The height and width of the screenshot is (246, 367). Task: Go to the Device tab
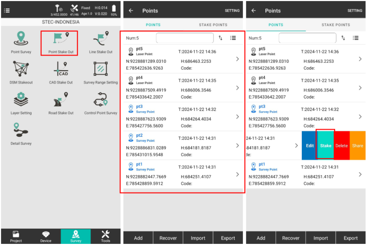(46, 236)
